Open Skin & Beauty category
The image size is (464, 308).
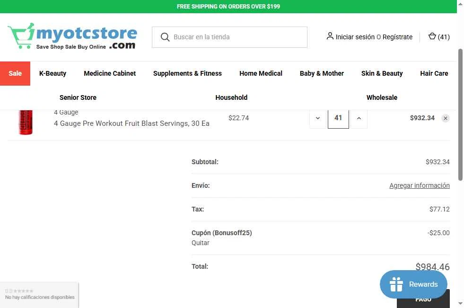click(382, 73)
